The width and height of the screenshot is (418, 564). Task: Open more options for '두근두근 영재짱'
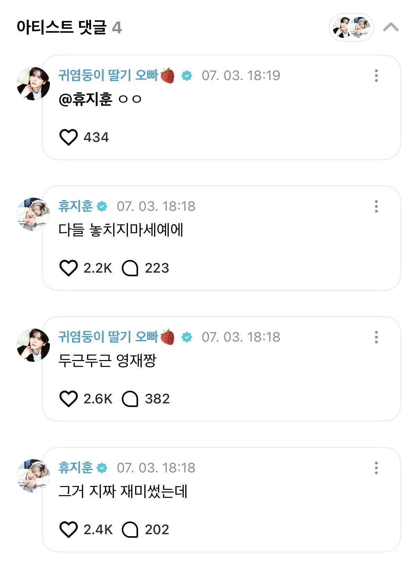point(376,337)
